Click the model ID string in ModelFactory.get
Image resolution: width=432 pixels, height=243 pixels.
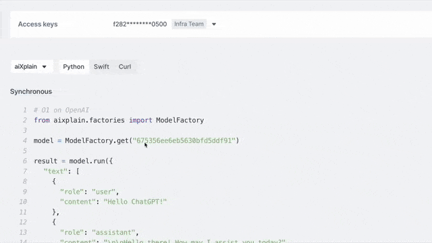pos(184,140)
